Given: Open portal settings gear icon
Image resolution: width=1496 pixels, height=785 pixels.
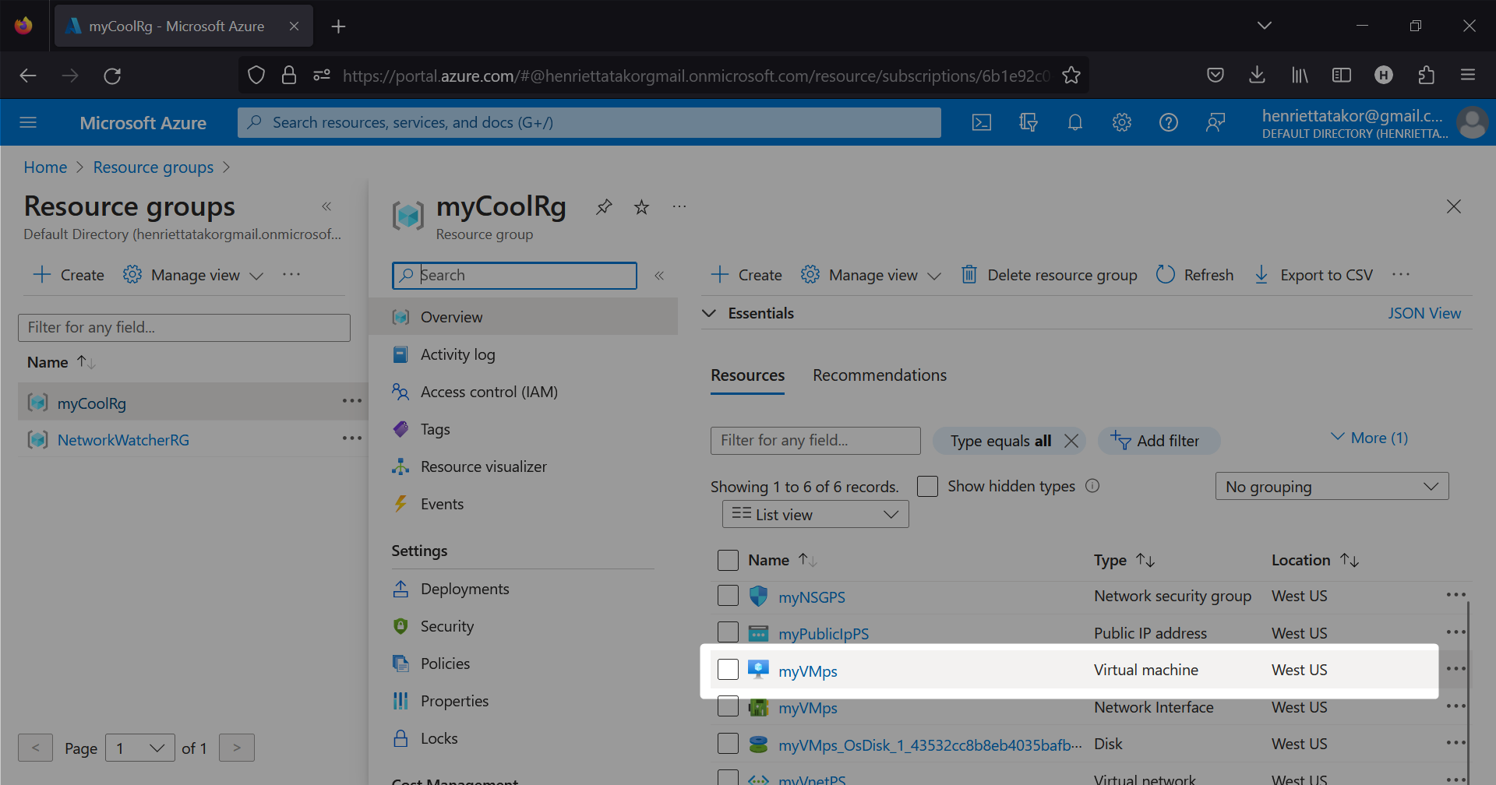Looking at the screenshot, I should pos(1122,122).
